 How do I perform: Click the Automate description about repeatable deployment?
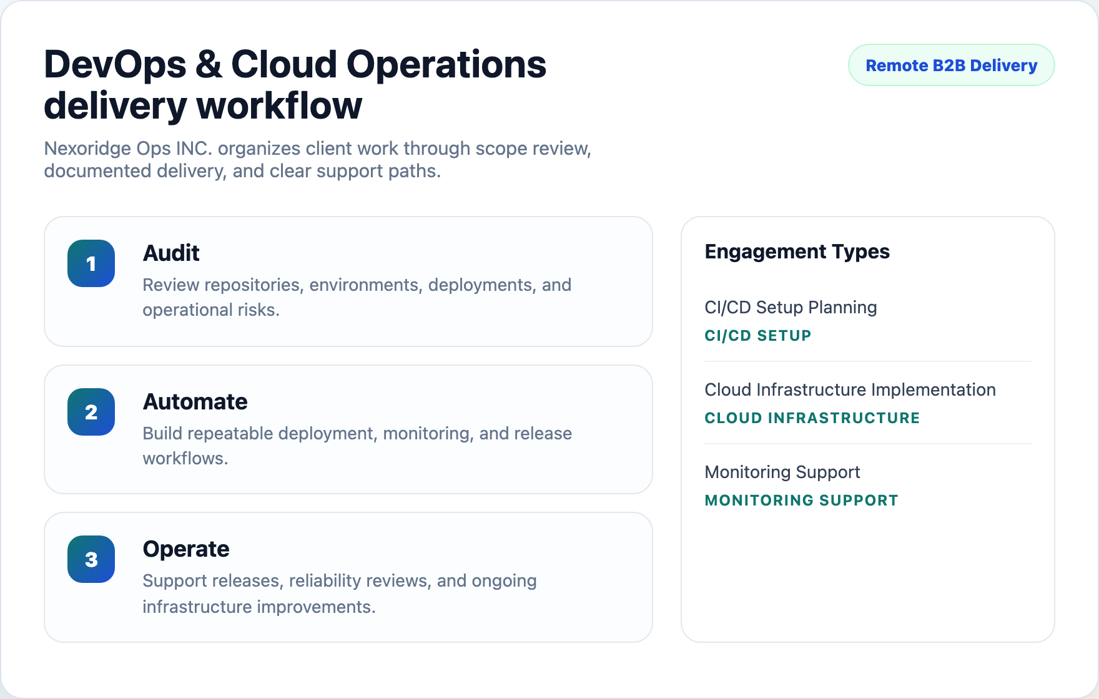point(357,446)
